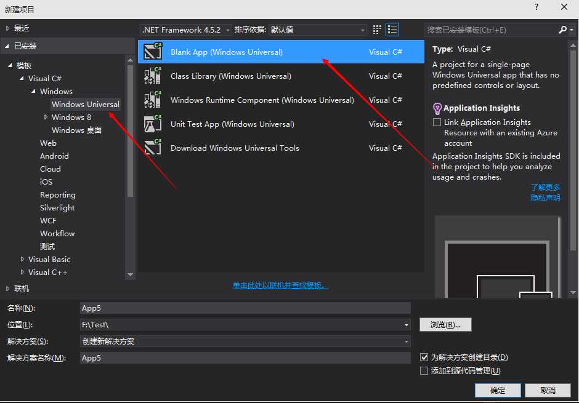Select iOS template category
This screenshot has height=403, width=579.
tap(46, 182)
